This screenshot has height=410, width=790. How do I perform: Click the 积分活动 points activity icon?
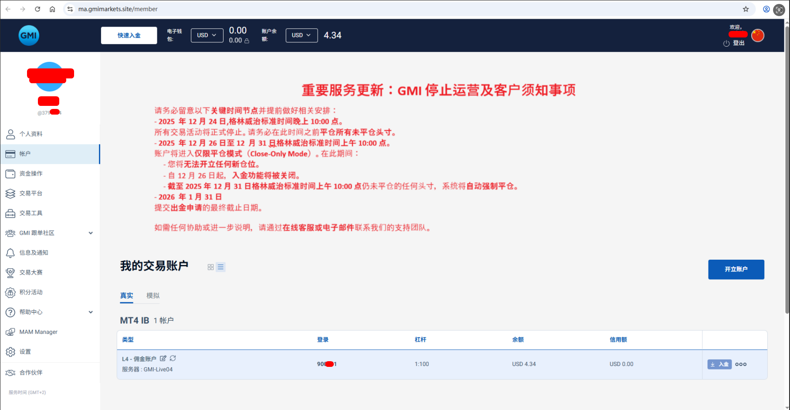pos(10,292)
